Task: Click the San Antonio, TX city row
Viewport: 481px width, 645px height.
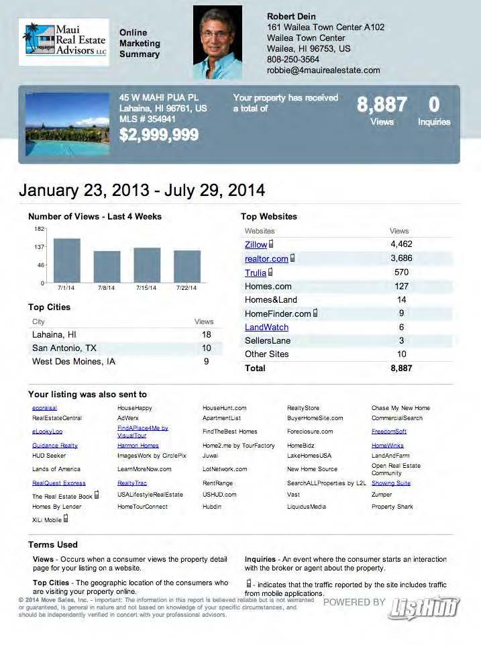Action: click(x=125, y=348)
